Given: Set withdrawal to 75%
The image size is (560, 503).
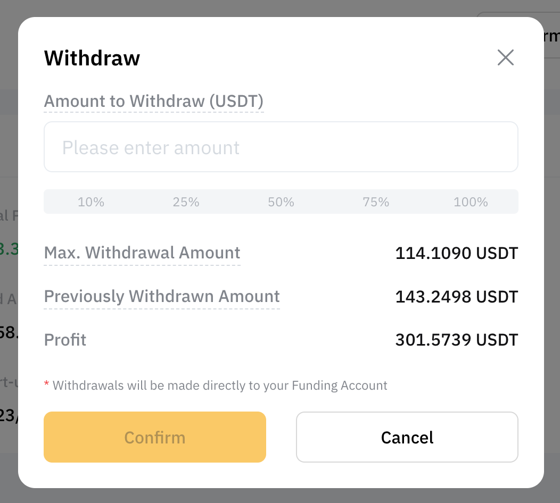Looking at the screenshot, I should [376, 202].
